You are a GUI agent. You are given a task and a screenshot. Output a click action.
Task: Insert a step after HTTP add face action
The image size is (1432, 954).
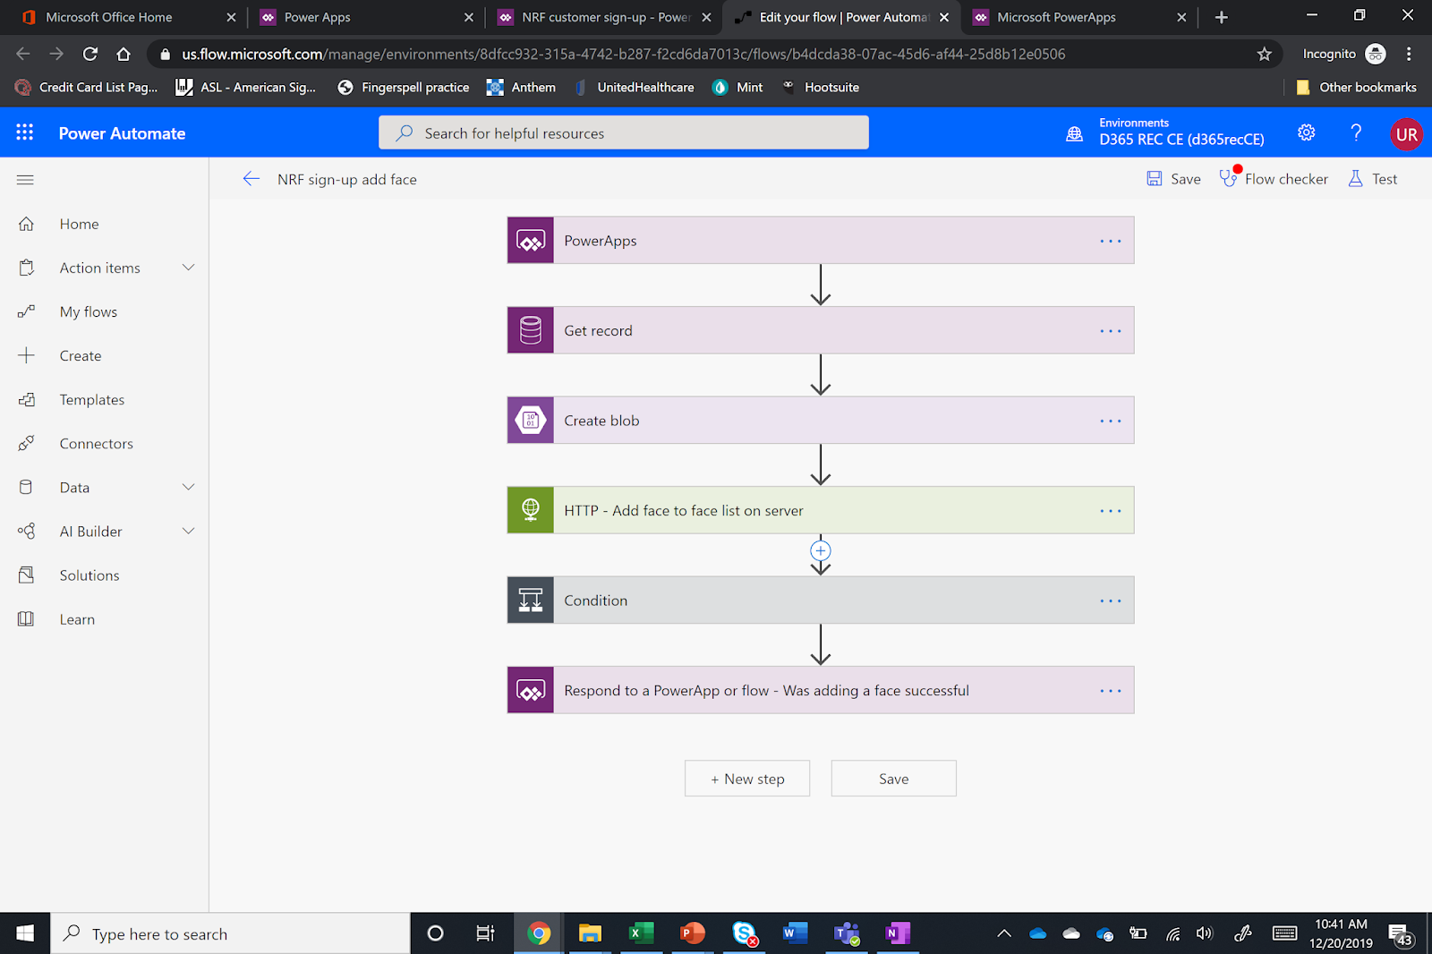coord(820,549)
